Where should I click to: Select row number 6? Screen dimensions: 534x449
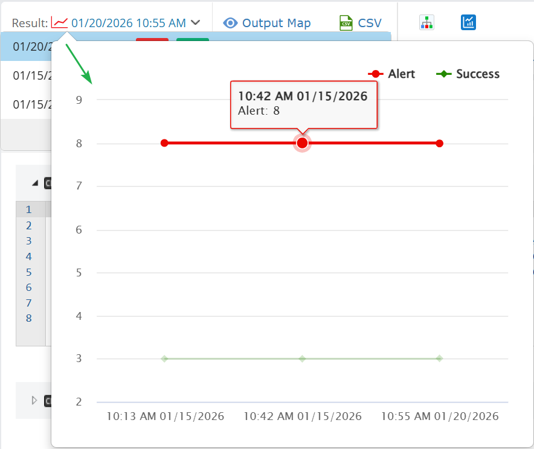click(28, 287)
